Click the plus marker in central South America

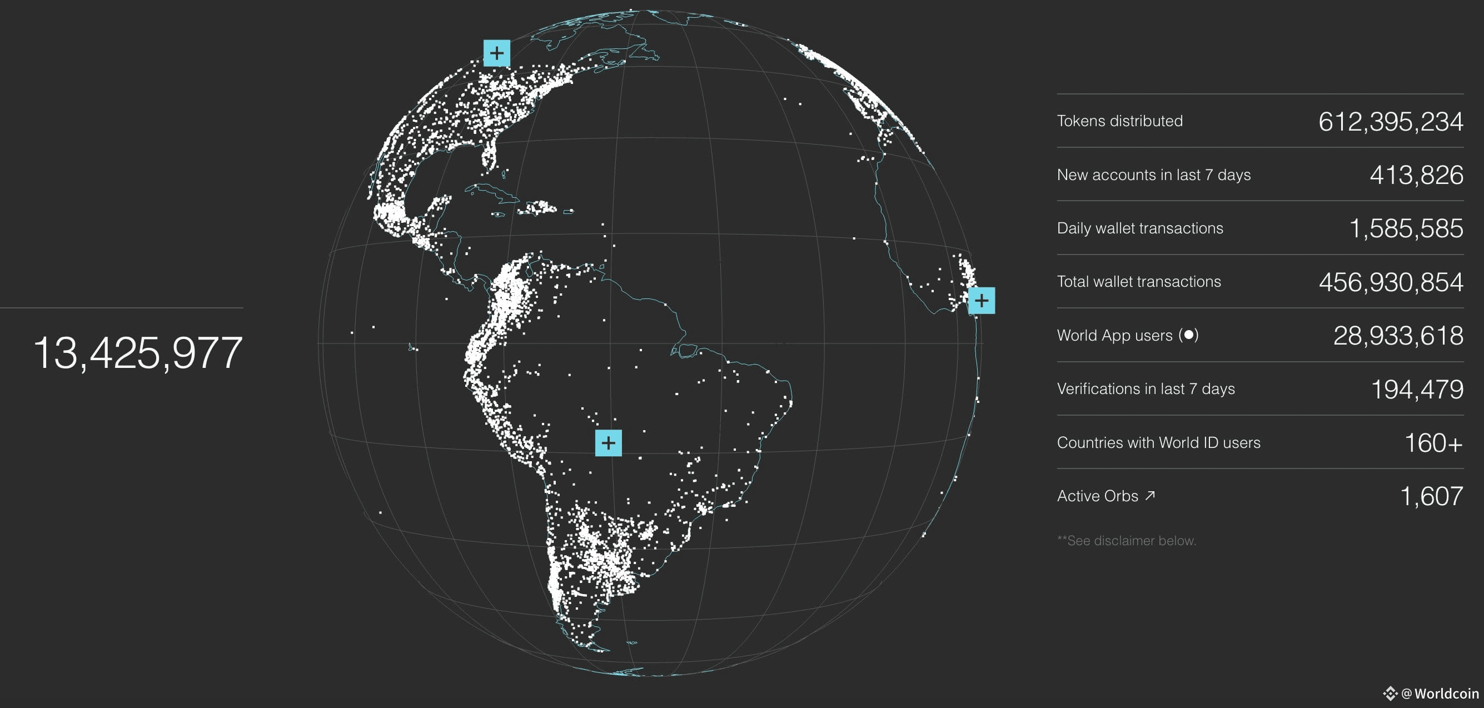609,443
